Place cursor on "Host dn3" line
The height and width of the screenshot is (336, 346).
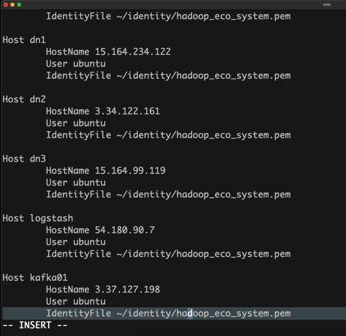(24, 159)
